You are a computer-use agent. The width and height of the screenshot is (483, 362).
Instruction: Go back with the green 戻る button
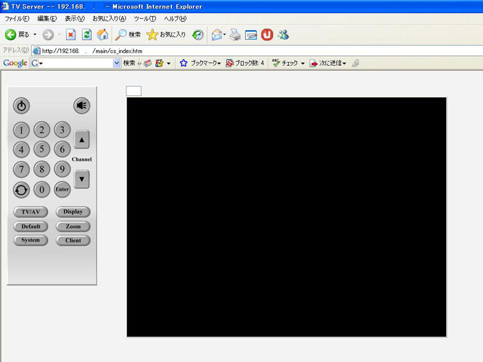click(x=18, y=34)
